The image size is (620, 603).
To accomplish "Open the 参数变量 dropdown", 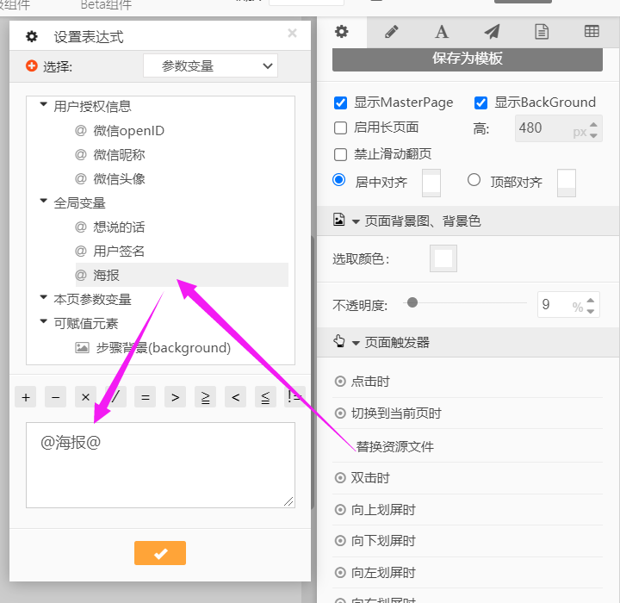I will pyautogui.click(x=210, y=65).
